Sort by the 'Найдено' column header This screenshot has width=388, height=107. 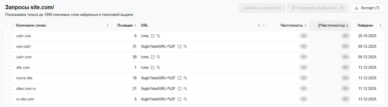[365, 26]
